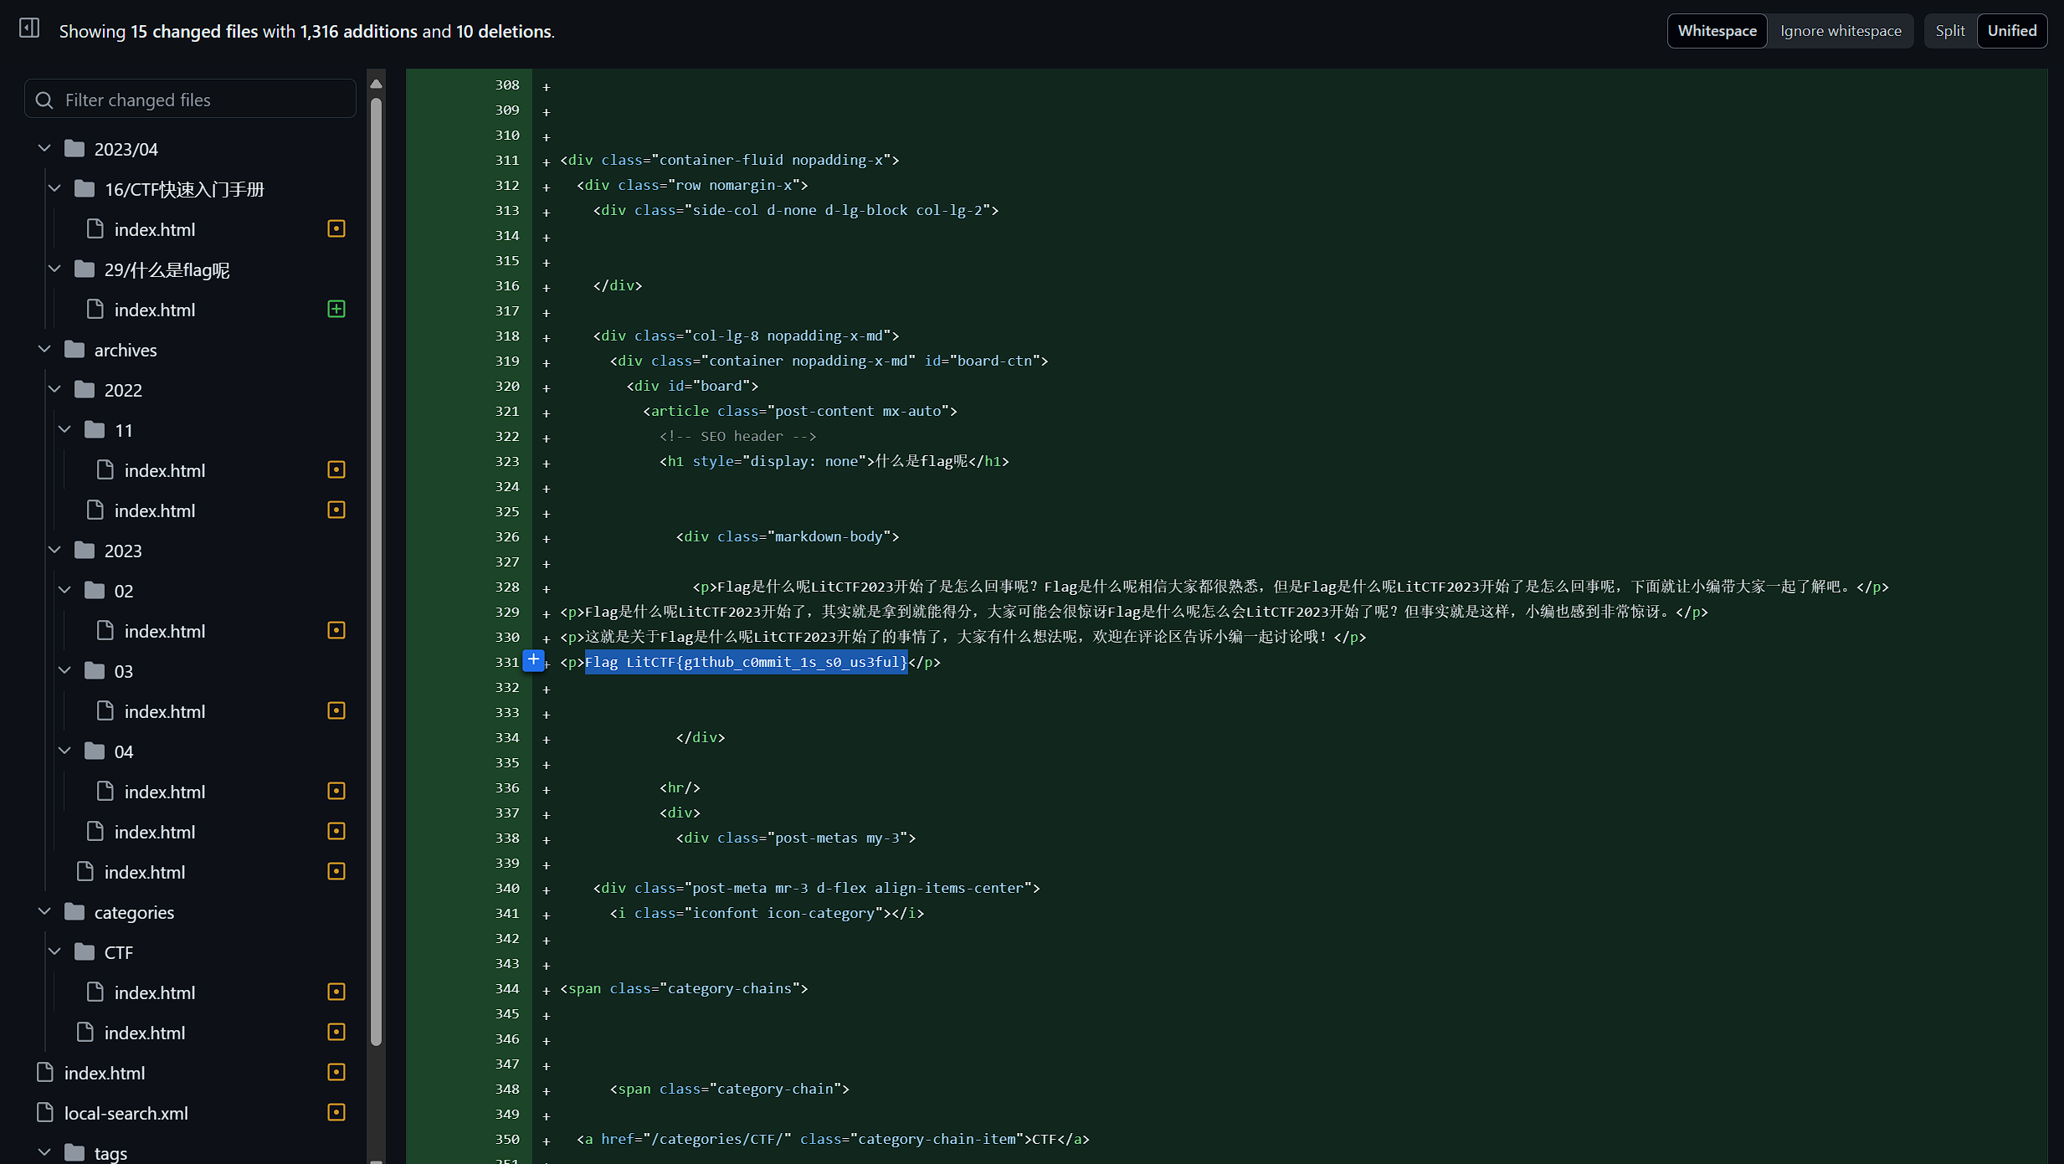Click the highlighted Flag LitCTF text on line 331

746,662
